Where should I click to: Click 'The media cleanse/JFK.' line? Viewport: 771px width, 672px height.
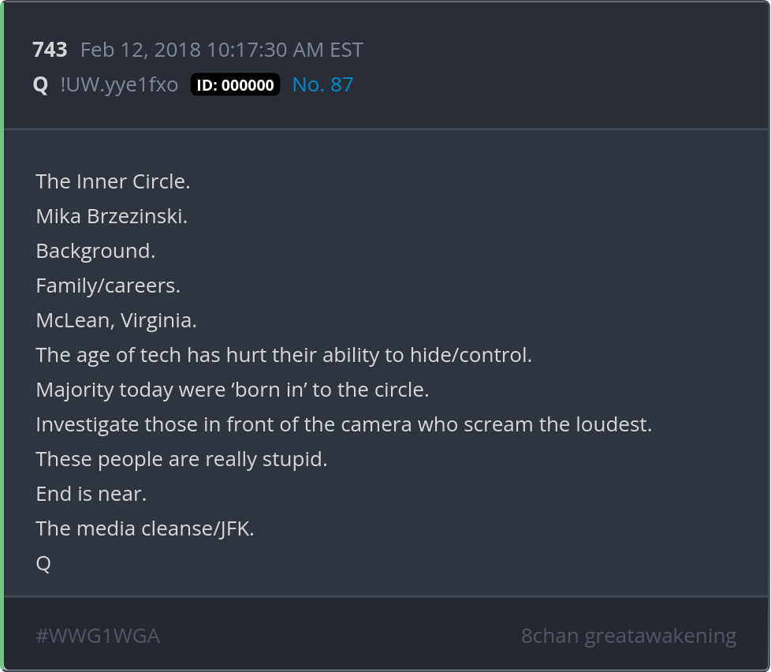(x=145, y=528)
